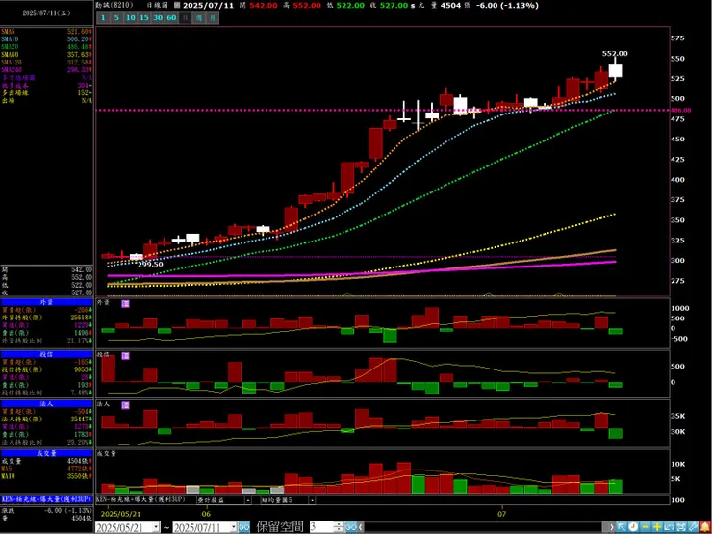Screen dimensions: 712x534
Task: Click the 保留空間 value field showing 3
Action: [x=321, y=527]
